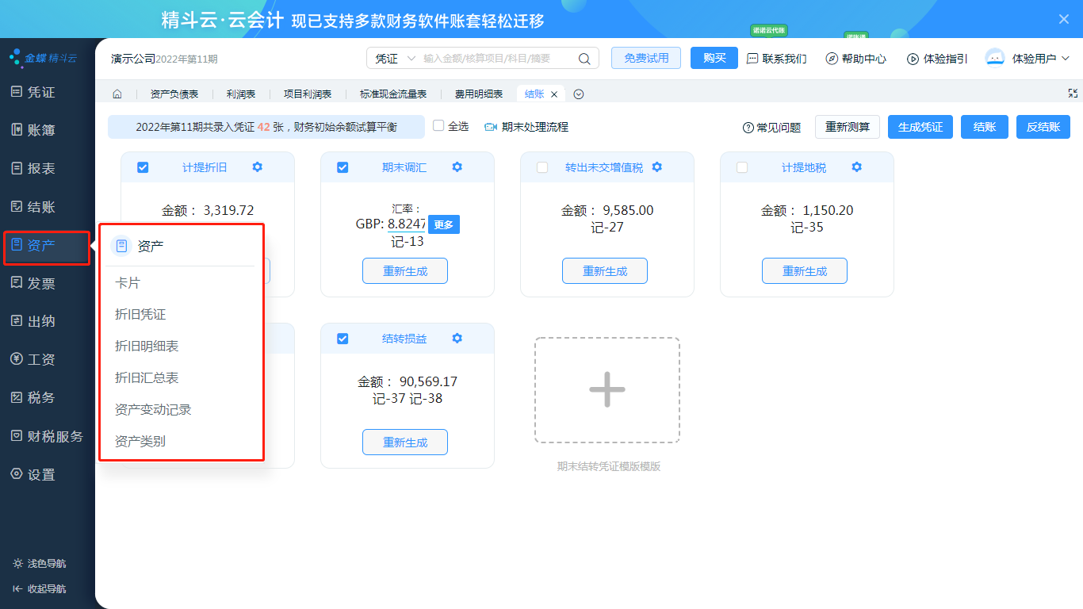Viewport: 1083px width, 609px height.
Task: Check the 转出未交增值税 checkbox
Action: point(542,167)
